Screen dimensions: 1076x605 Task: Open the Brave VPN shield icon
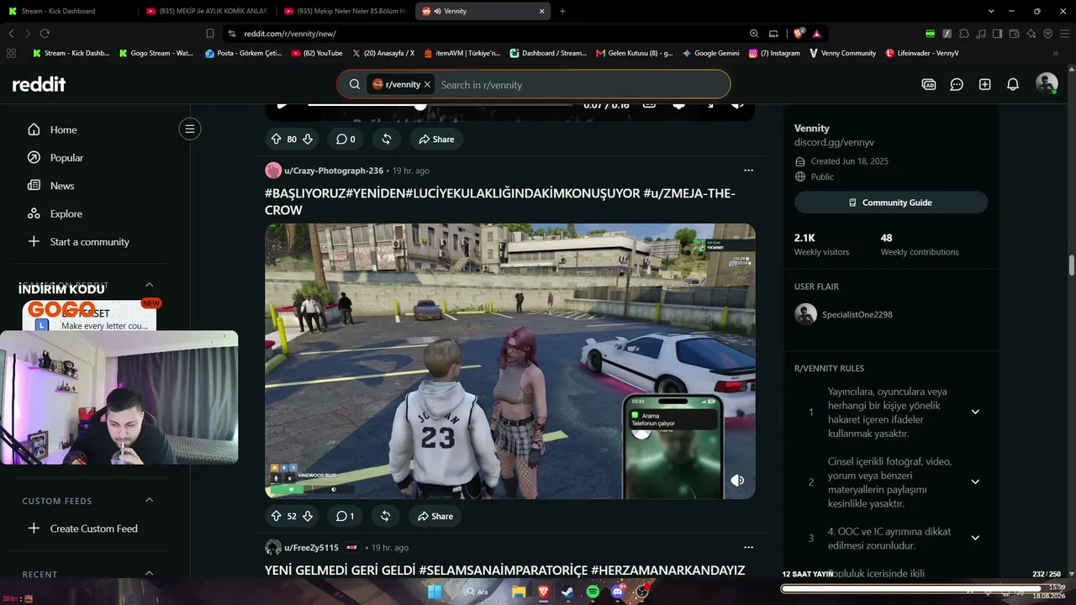click(x=1047, y=34)
